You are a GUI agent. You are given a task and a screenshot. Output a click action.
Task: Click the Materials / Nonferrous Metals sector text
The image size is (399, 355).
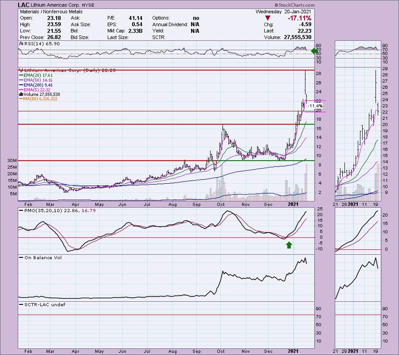pyautogui.click(x=51, y=12)
